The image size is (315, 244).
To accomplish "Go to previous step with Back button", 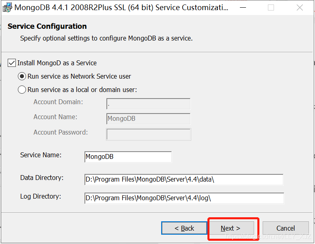I will (x=184, y=228).
